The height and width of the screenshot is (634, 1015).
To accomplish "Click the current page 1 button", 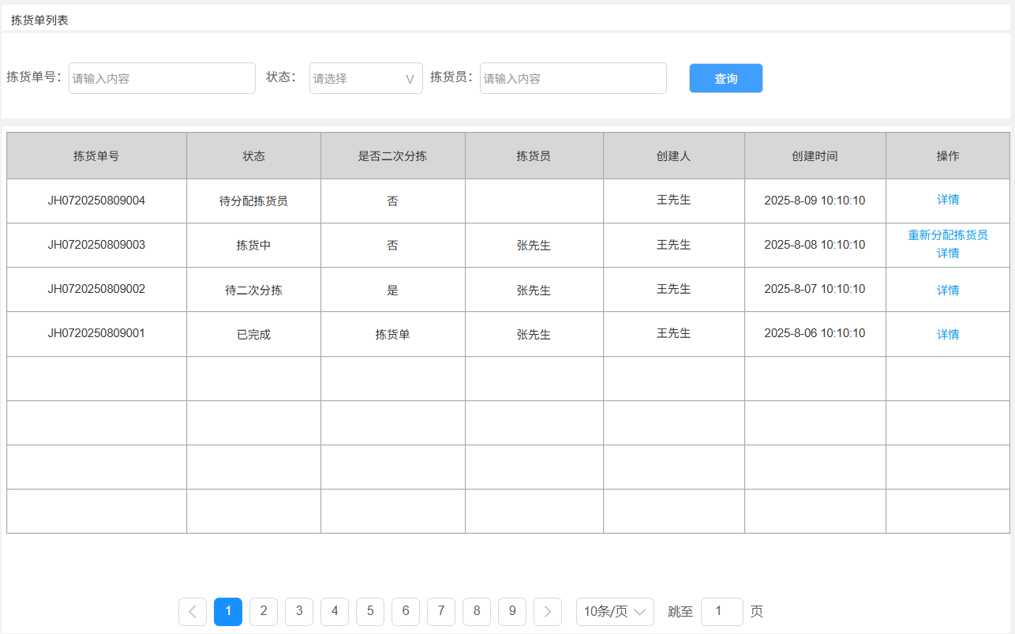I will pyautogui.click(x=228, y=611).
